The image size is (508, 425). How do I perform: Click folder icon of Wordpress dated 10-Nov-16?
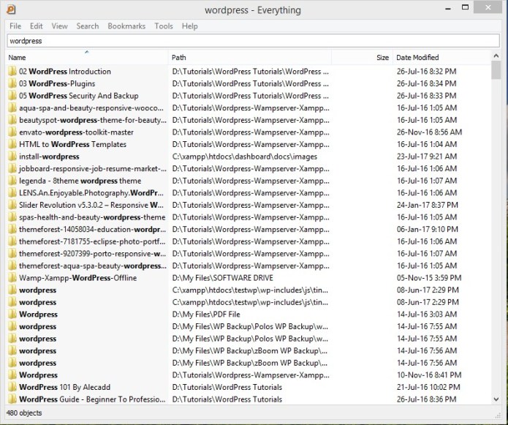tap(12, 375)
